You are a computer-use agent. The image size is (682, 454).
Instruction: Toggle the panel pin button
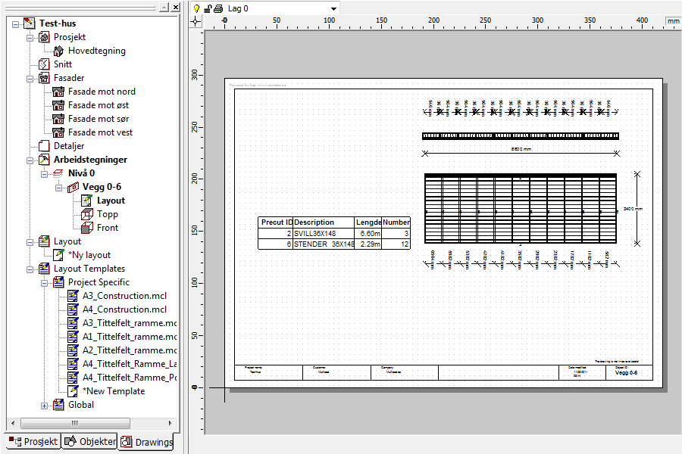click(x=164, y=7)
